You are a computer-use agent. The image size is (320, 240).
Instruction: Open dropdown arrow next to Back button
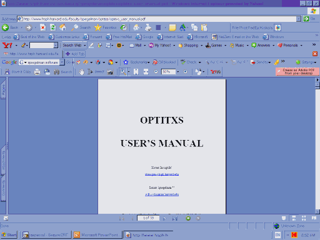tap(21, 27)
